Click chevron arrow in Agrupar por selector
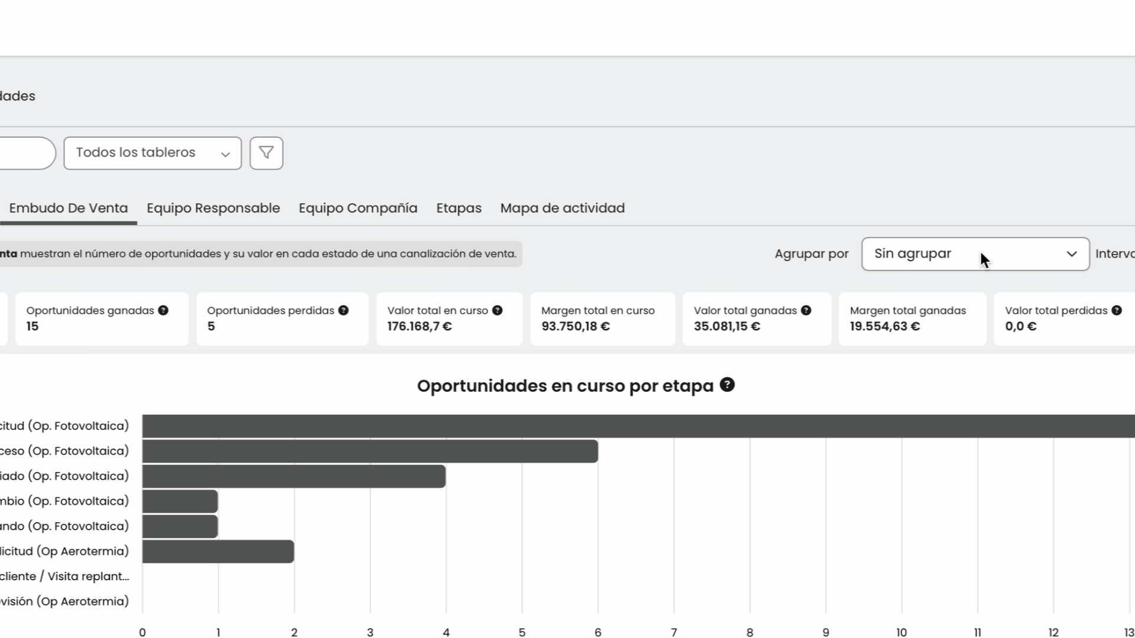Image resolution: width=1135 pixels, height=638 pixels. pyautogui.click(x=1072, y=254)
